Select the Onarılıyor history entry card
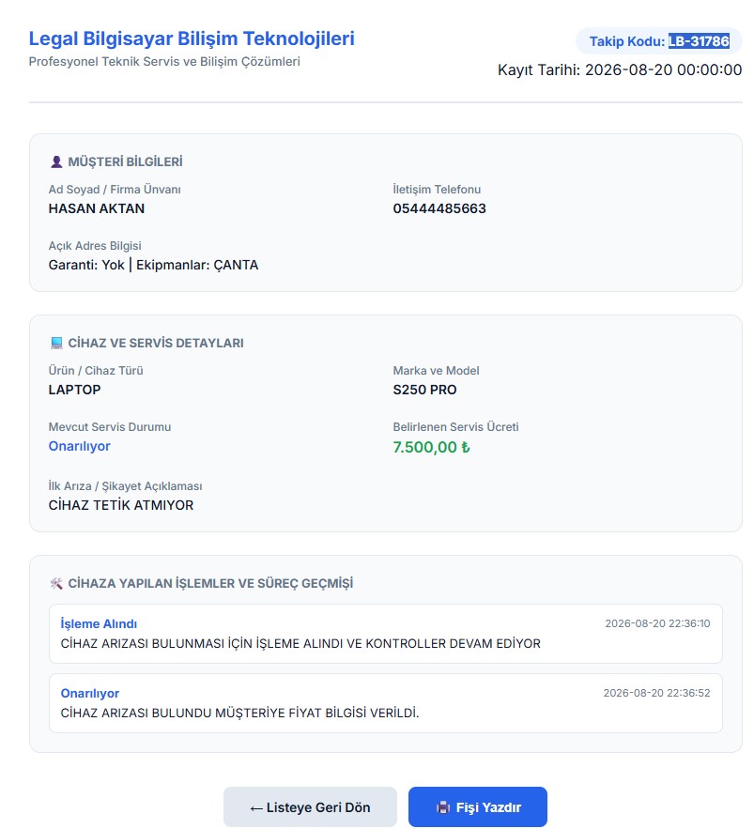 [386, 702]
